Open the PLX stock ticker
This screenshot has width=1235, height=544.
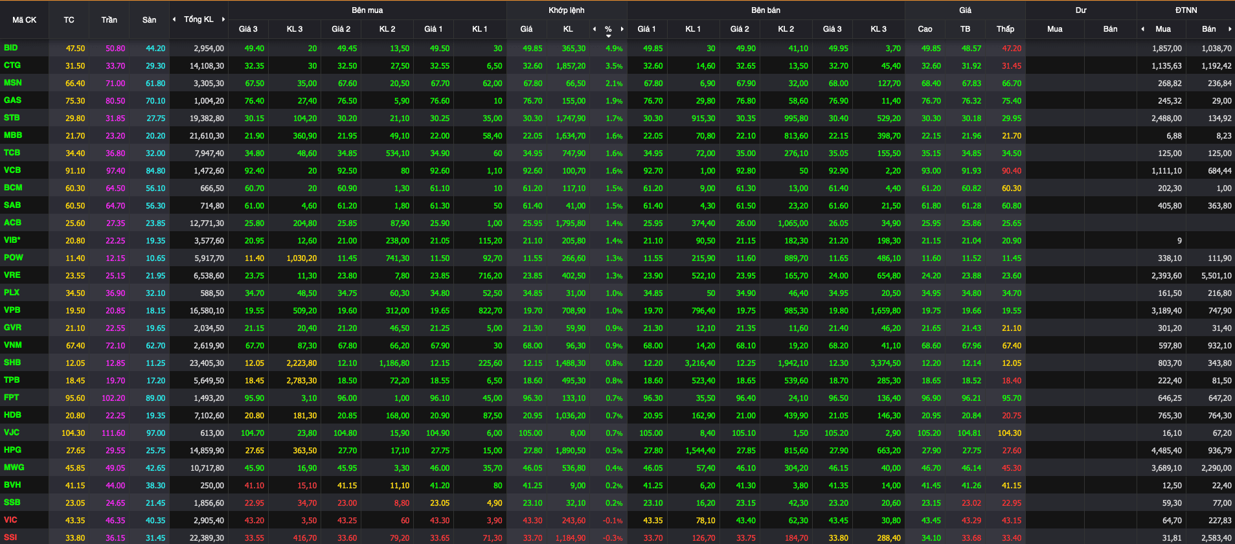[x=12, y=293]
